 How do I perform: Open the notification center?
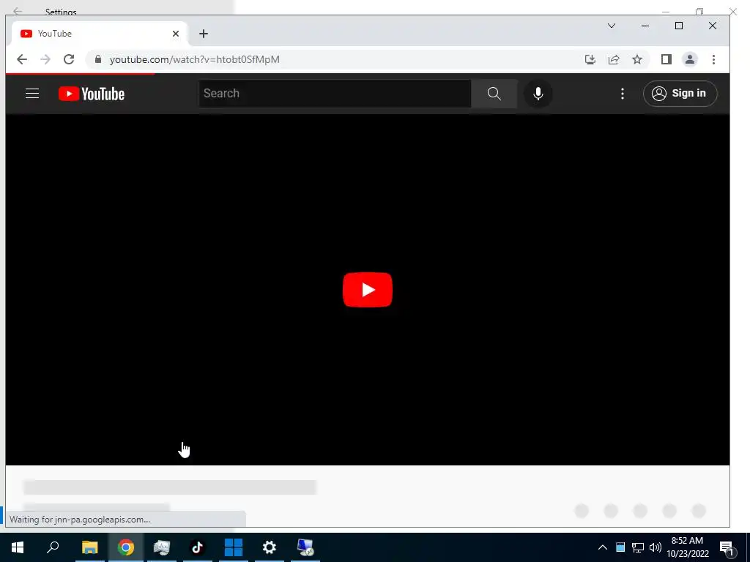pos(727,547)
